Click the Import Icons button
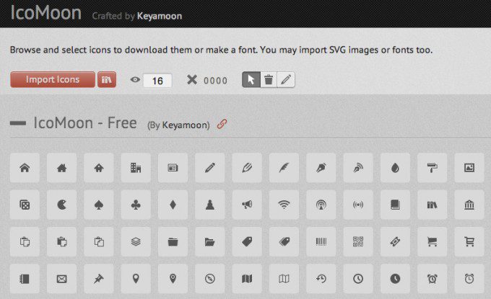Image resolution: width=491 pixels, height=299 pixels. point(53,79)
